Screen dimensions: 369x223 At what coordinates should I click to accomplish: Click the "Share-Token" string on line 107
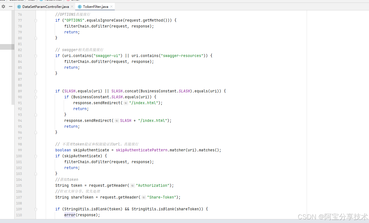pos(162,197)
